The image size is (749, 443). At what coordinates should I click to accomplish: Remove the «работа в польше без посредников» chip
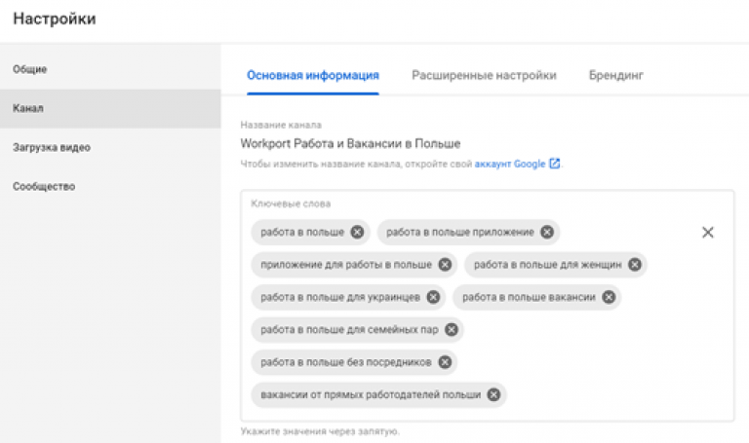point(445,362)
